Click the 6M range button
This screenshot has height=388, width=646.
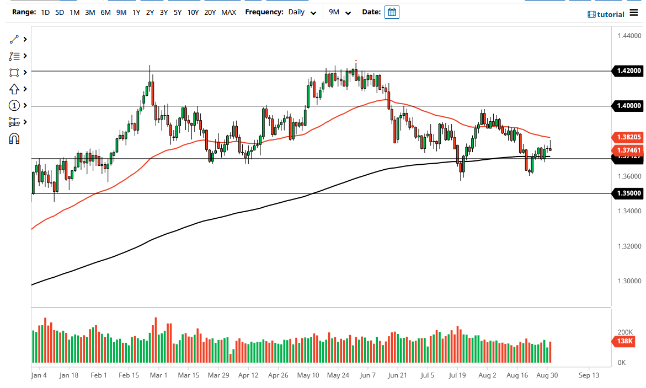105,12
